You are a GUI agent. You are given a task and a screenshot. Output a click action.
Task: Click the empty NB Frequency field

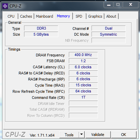pos(108,40)
